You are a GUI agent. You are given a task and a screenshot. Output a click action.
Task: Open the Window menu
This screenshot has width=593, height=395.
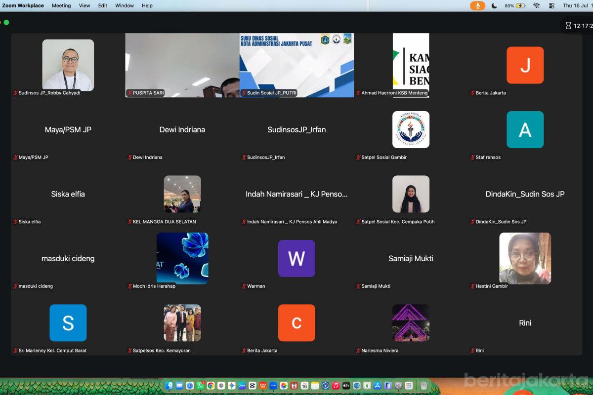click(x=125, y=5)
